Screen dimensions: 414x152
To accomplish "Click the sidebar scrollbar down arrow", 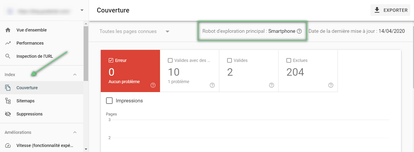I will [x=86, y=149].
